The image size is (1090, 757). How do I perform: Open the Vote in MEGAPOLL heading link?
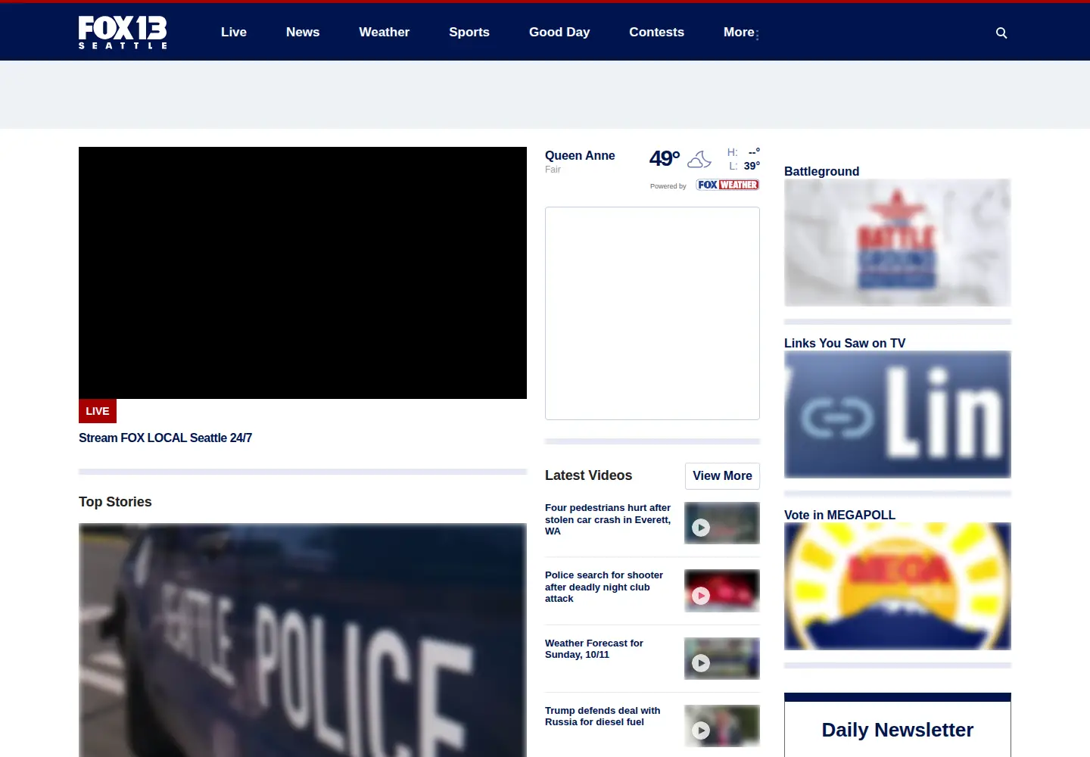(x=839, y=515)
